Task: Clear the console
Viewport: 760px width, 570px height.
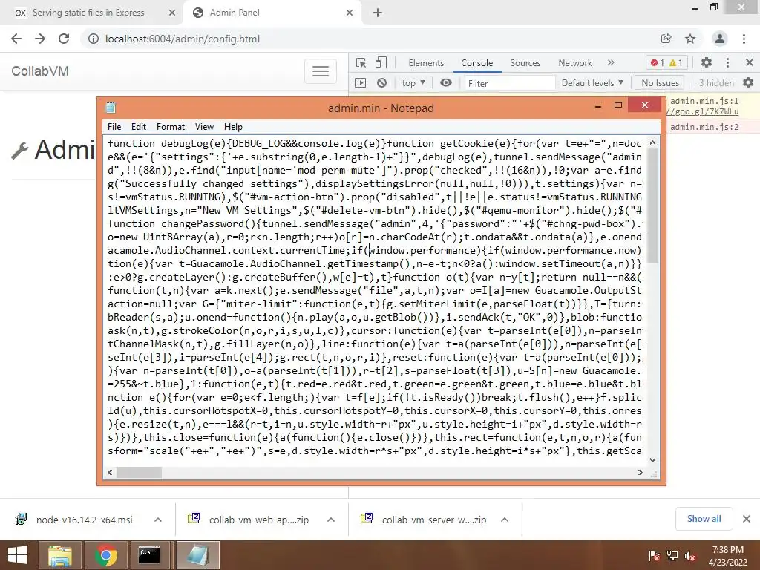Action: (x=382, y=83)
